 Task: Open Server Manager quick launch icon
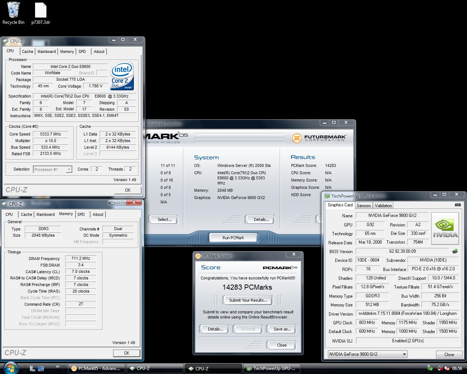tap(32, 369)
